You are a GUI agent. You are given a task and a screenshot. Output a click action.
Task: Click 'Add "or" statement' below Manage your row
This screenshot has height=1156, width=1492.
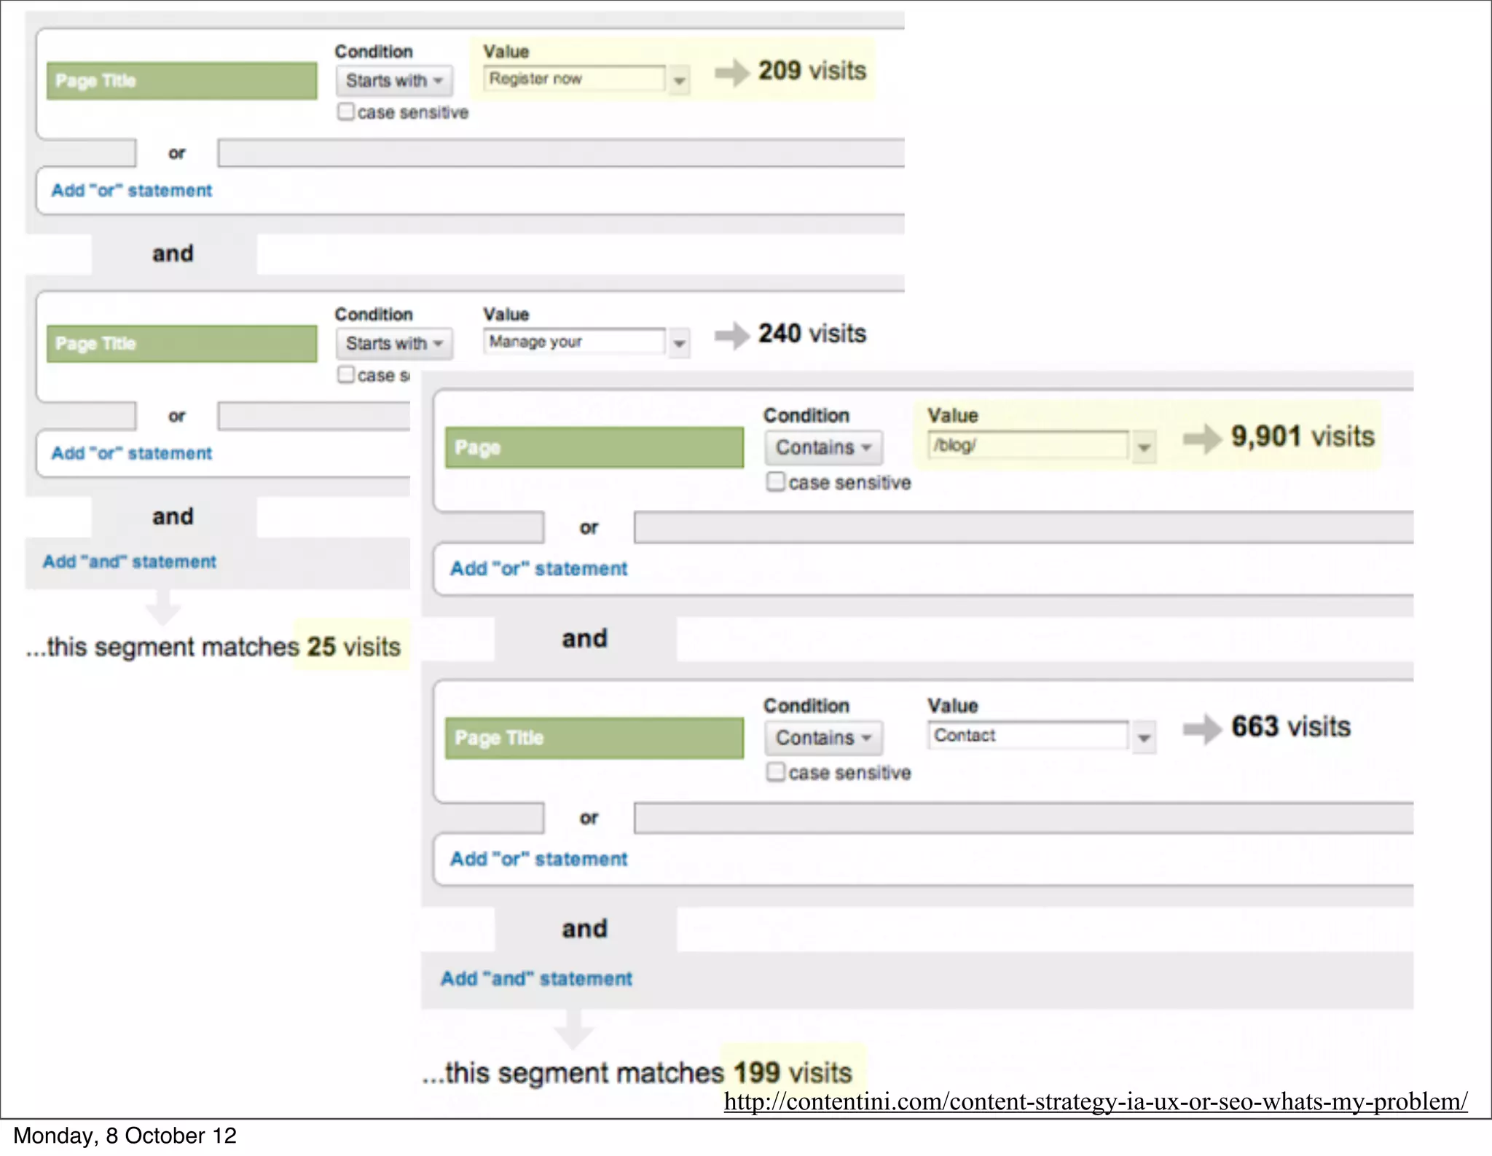[132, 453]
